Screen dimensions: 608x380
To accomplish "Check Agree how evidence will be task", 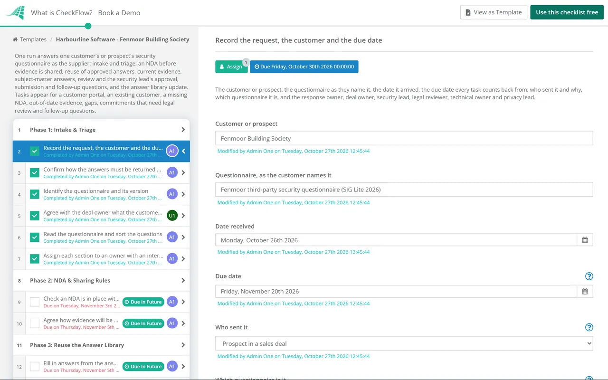I will click(35, 323).
